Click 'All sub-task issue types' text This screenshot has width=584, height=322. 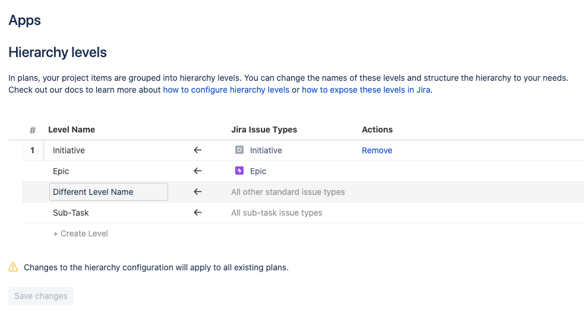tap(276, 213)
